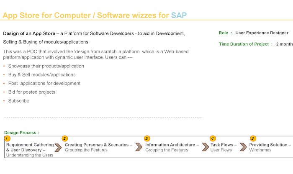Viewport: 293px width, 174px height.
Task: Click the step 1 numbered badge
Action: 7,138
